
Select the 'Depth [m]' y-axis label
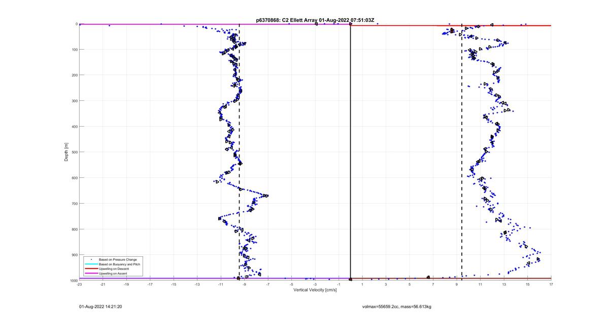click(66, 152)
